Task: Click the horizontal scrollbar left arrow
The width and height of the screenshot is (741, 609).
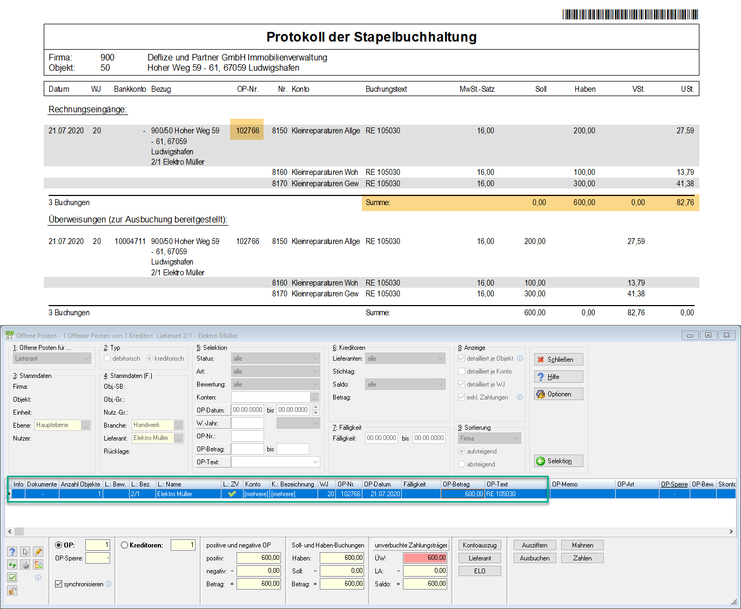Action: [10, 531]
